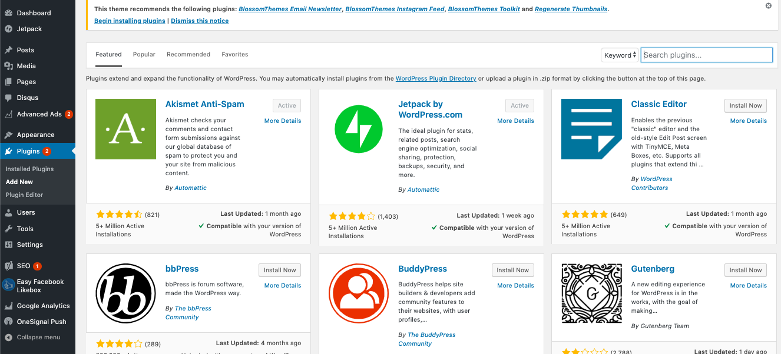Click the BuddyPress red logo
Image resolution: width=781 pixels, height=354 pixels.
[359, 293]
